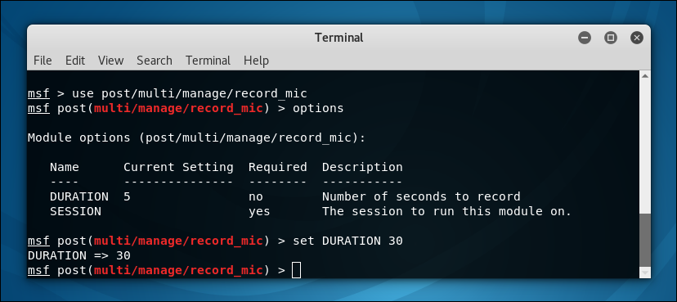The height and width of the screenshot is (302, 677).
Task: Minimize the Terminal window
Action: click(585, 38)
